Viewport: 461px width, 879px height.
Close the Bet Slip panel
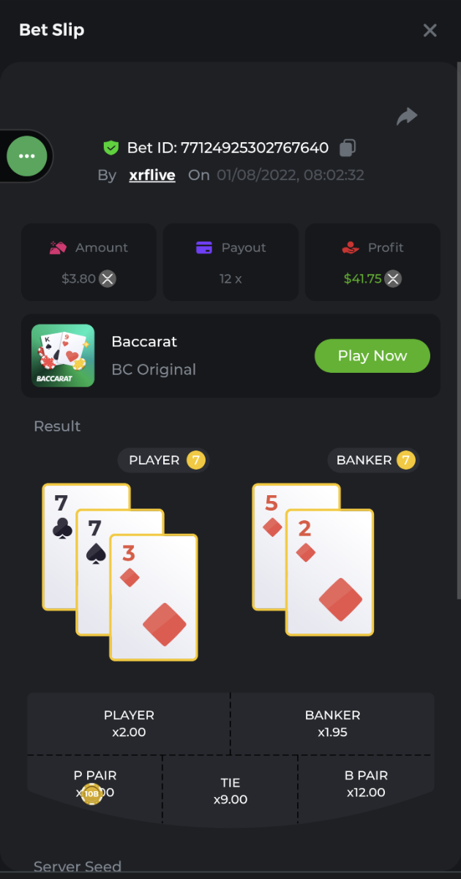pyautogui.click(x=430, y=30)
